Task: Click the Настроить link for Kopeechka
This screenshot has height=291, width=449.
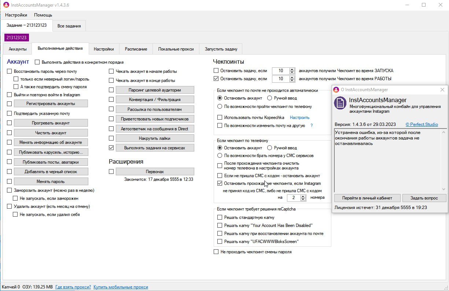Action: point(300,117)
